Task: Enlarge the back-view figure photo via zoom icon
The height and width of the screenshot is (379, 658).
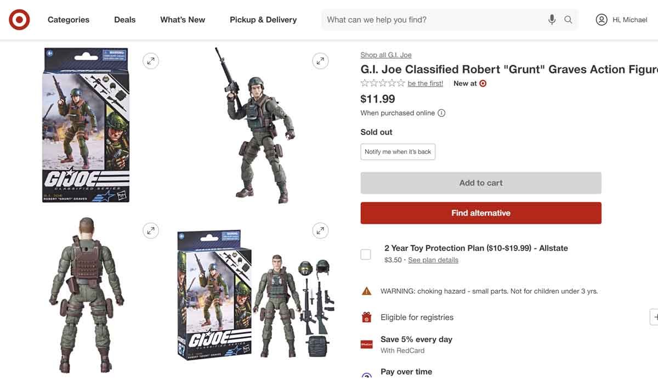Action: tap(150, 229)
